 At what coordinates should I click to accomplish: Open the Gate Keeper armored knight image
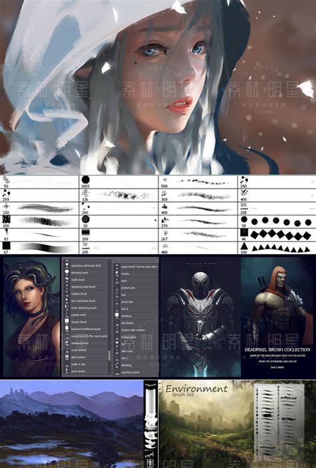[x=200, y=317]
